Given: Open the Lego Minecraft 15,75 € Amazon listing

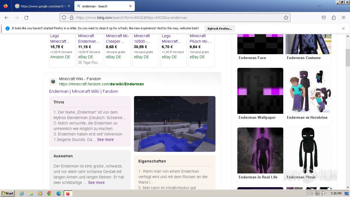Looking at the screenshot, I should pos(62,50).
